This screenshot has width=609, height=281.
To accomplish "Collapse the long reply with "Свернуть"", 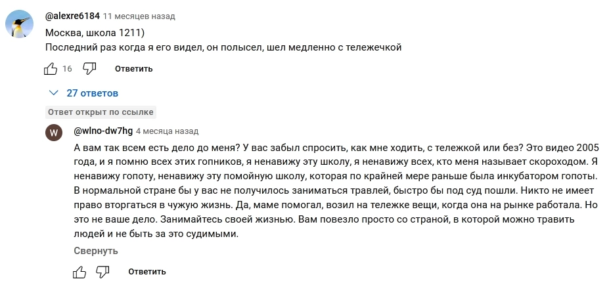I will click(96, 251).
